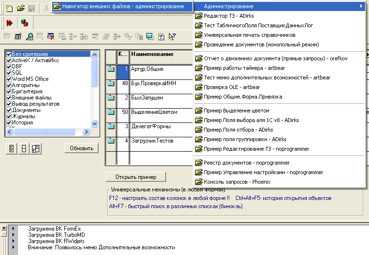Click the red double-arrow run icon

click(x=10, y=22)
